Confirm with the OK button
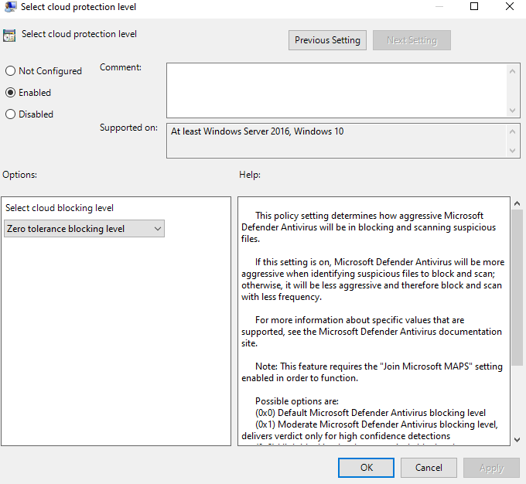 367,468
